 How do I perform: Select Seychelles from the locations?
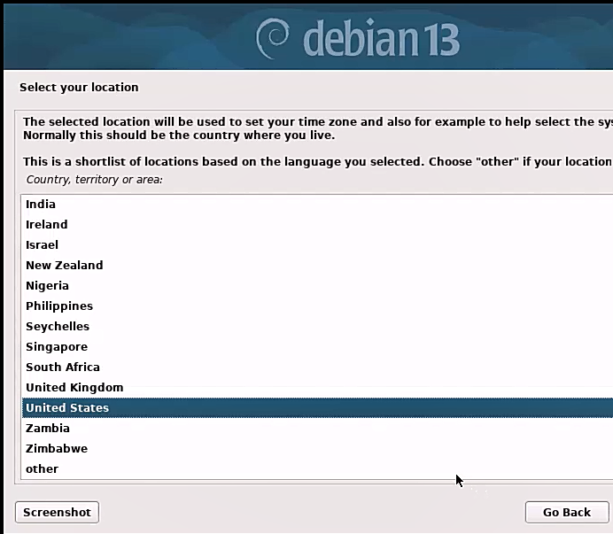pyautogui.click(x=57, y=327)
